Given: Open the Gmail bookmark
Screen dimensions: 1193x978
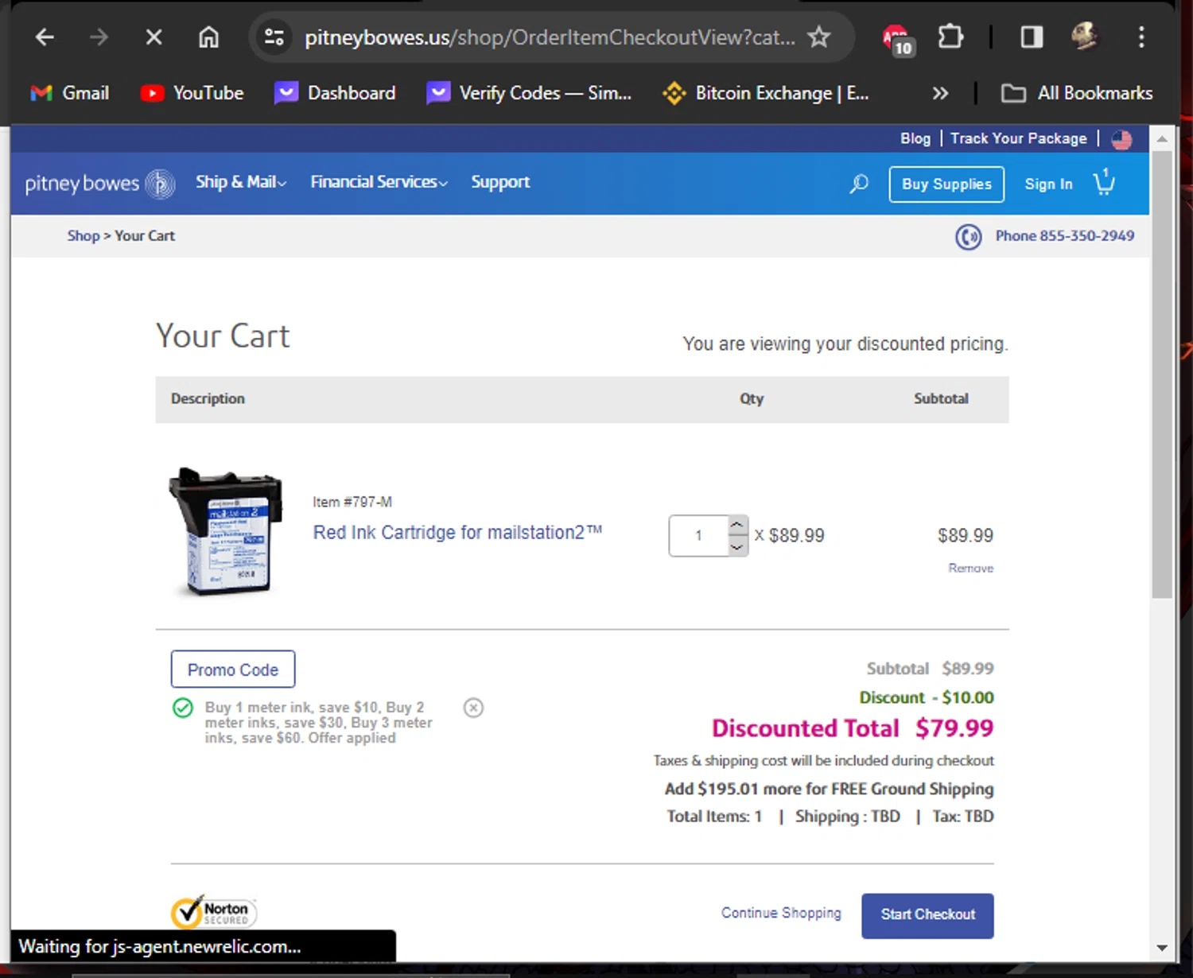Looking at the screenshot, I should [x=69, y=93].
